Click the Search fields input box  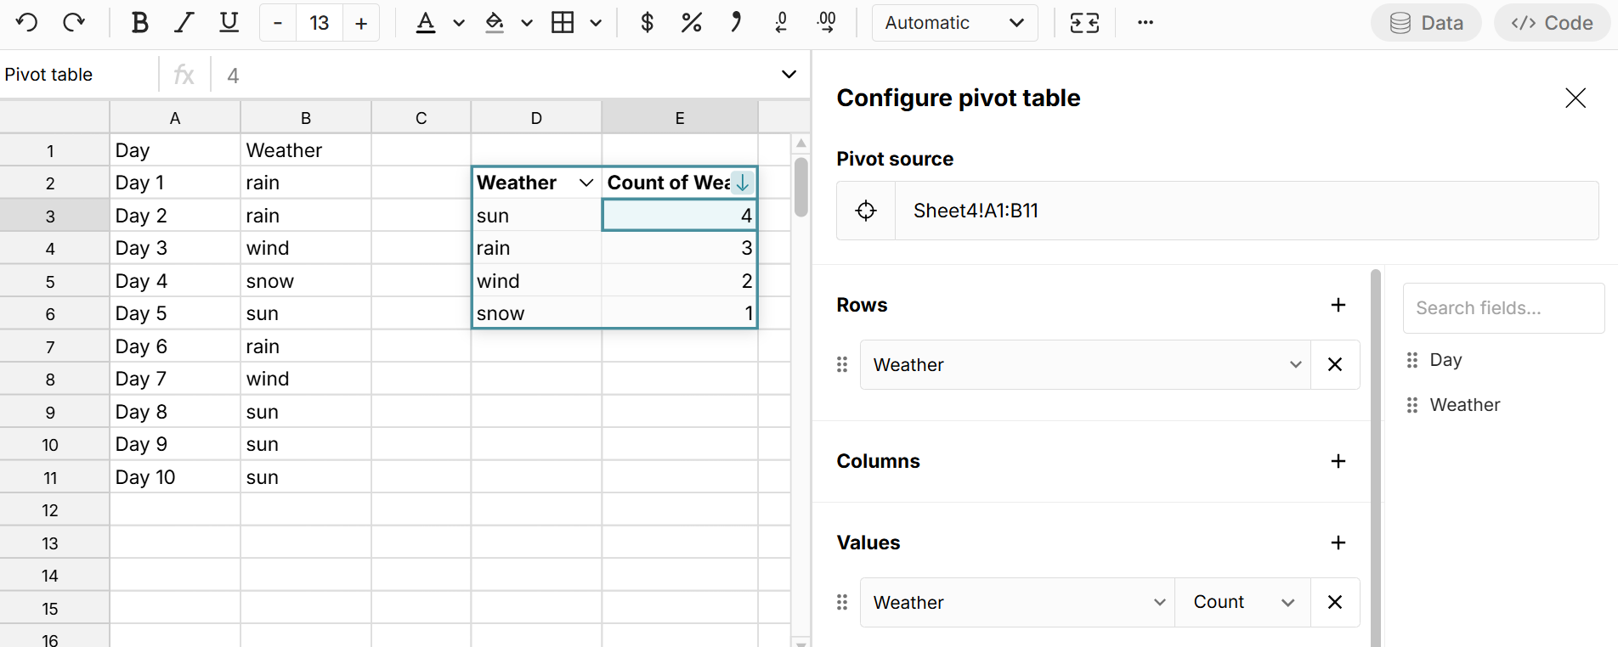pyautogui.click(x=1502, y=308)
